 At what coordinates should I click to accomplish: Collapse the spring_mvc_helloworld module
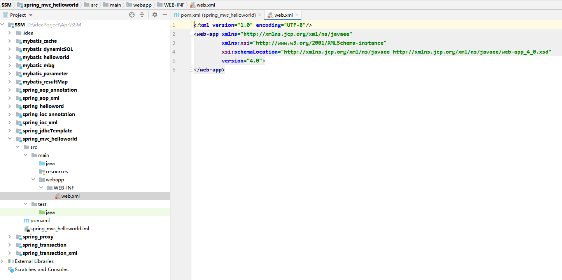click(x=11, y=139)
